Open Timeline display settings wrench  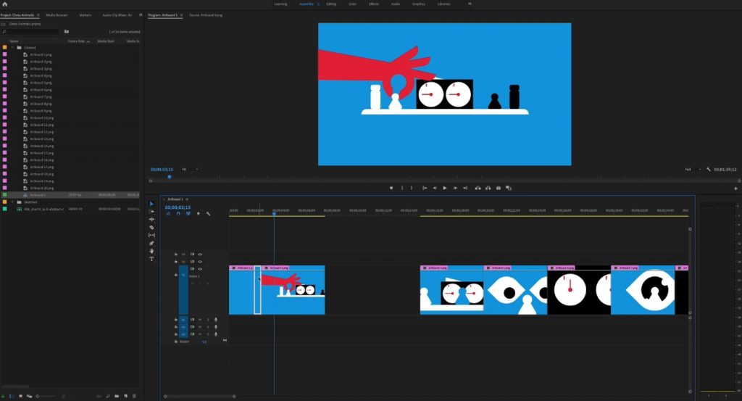point(208,213)
